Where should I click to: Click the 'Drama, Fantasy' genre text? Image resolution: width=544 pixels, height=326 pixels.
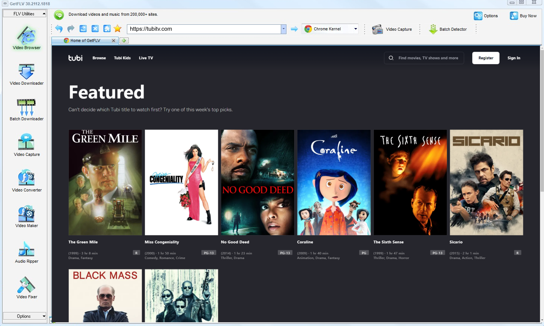point(80,258)
